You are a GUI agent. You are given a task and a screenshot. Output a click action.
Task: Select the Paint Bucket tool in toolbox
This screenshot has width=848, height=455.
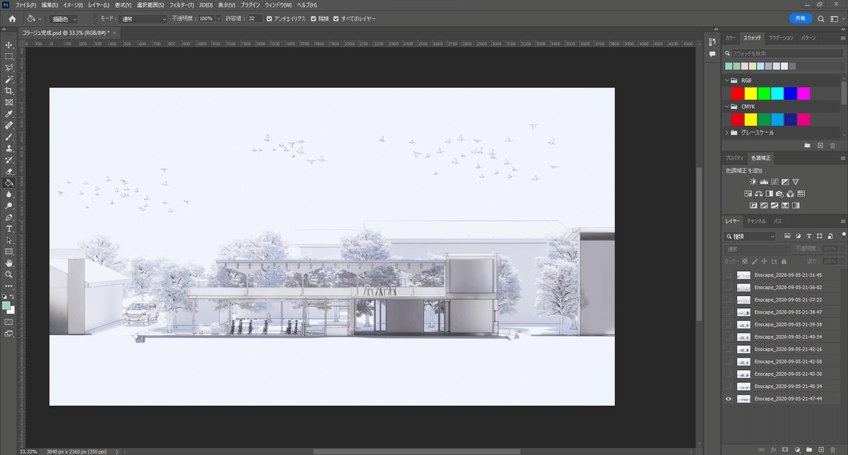[9, 182]
